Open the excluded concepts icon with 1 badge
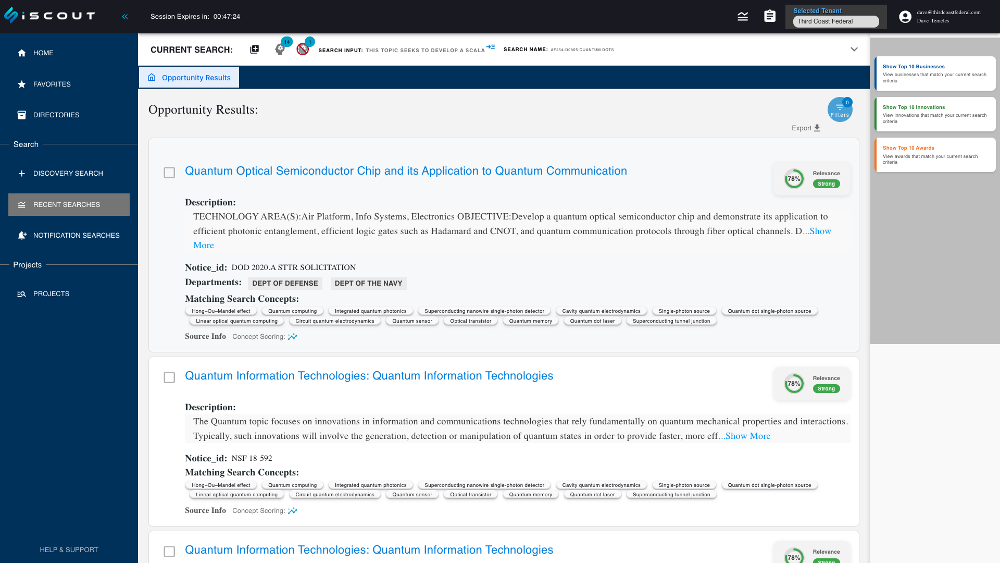1000x563 pixels. coord(303,49)
